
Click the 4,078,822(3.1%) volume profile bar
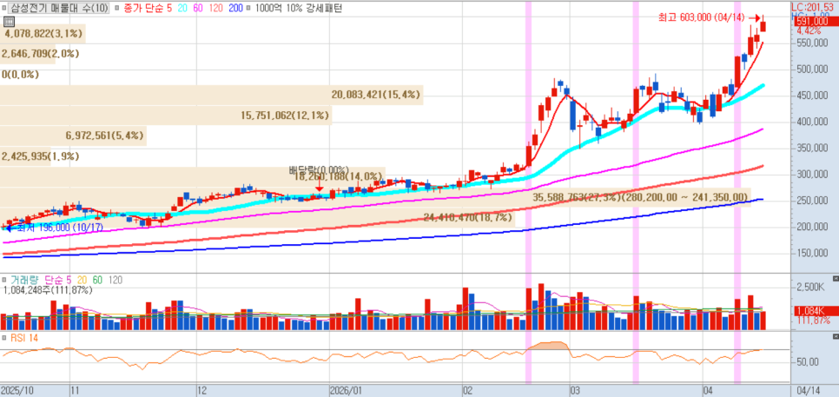point(43,33)
